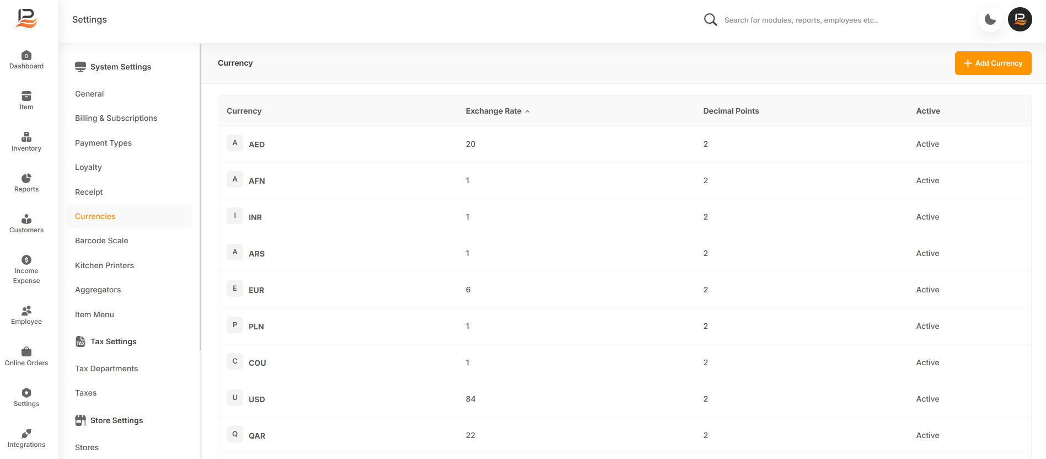Click exchange rate 84 for USD

tap(470, 399)
